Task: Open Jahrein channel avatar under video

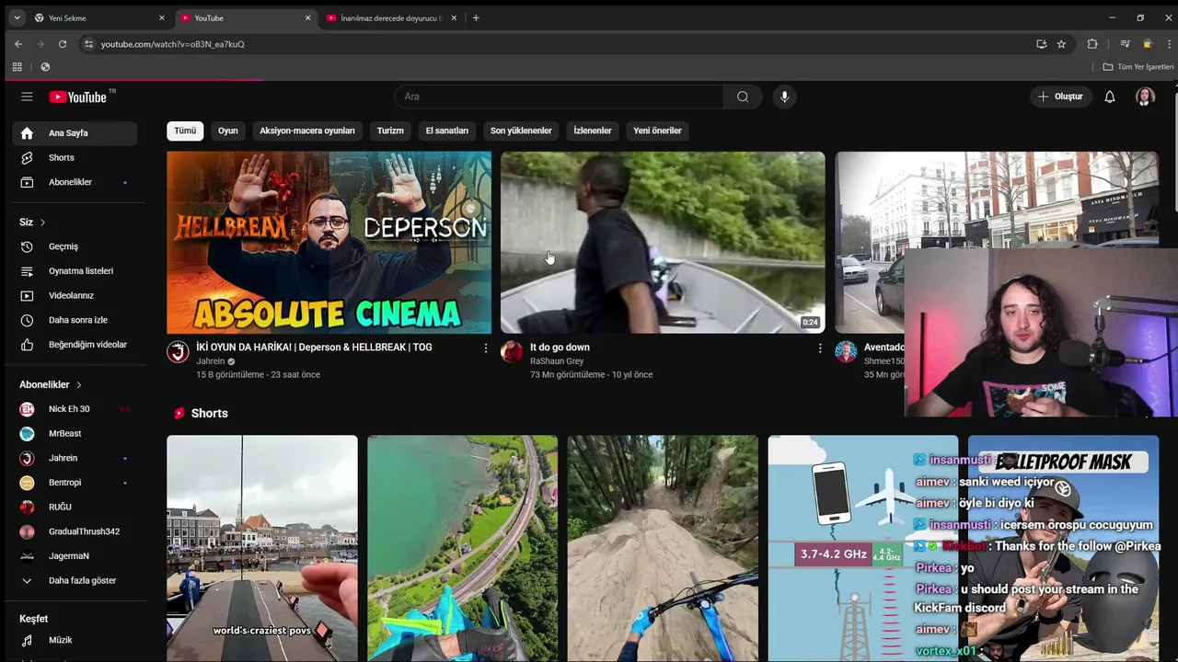Action: tap(178, 352)
